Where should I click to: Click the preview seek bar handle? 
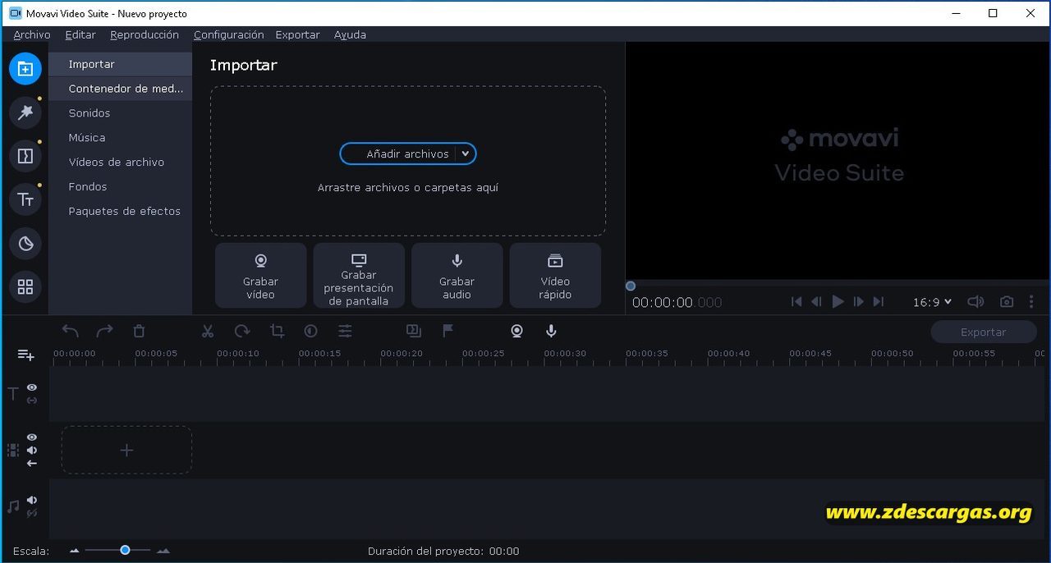click(x=631, y=286)
